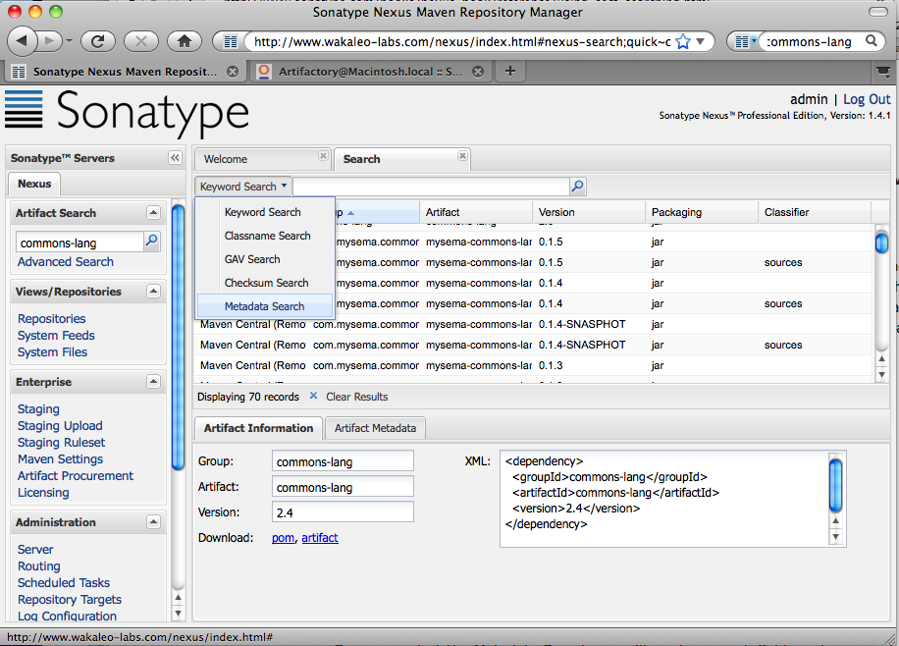Reload the page with the refresh button

click(x=98, y=40)
